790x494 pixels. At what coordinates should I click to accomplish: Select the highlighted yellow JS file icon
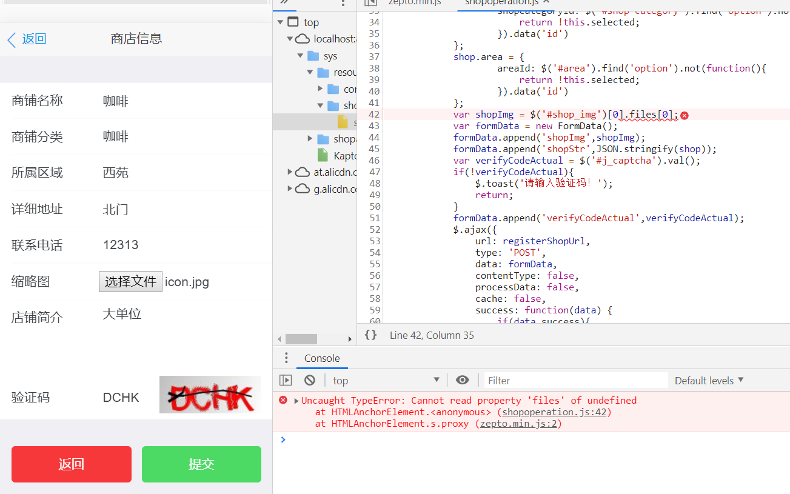click(x=343, y=122)
